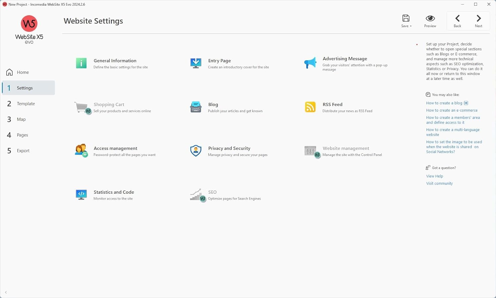Go Next with the right chevron
The height and width of the screenshot is (298, 496).
478,18
